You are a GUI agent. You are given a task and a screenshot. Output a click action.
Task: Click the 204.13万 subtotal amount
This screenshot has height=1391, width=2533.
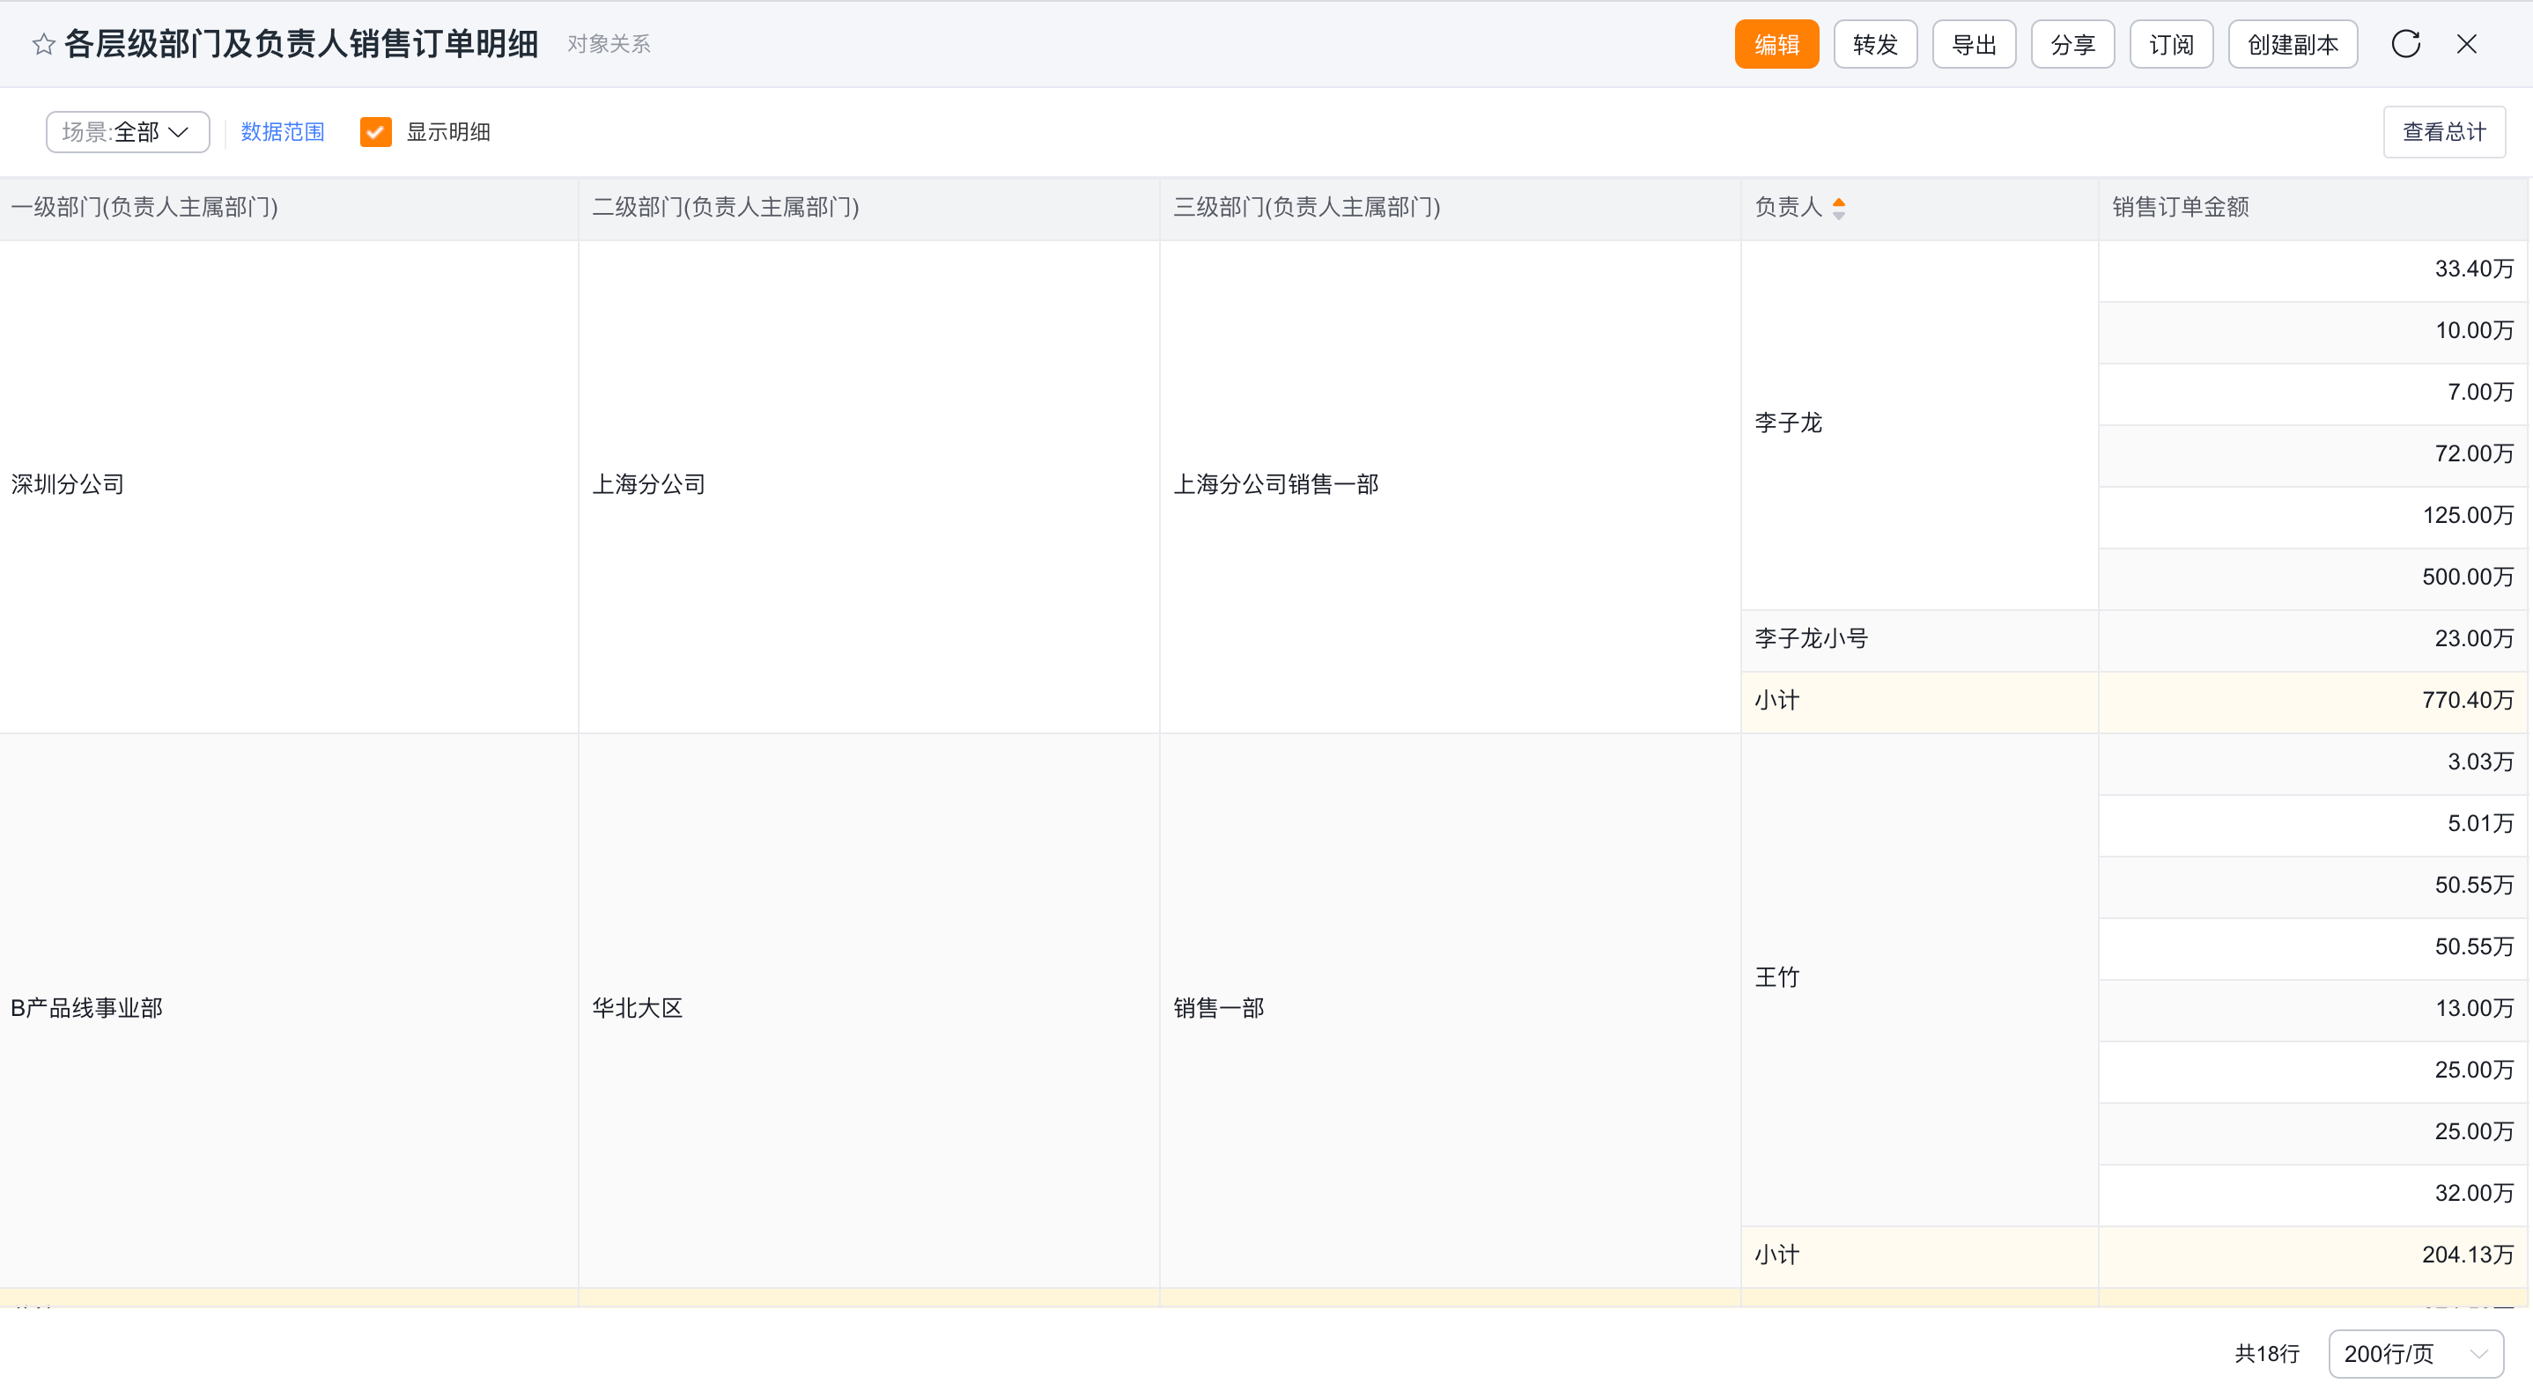(2313, 1255)
